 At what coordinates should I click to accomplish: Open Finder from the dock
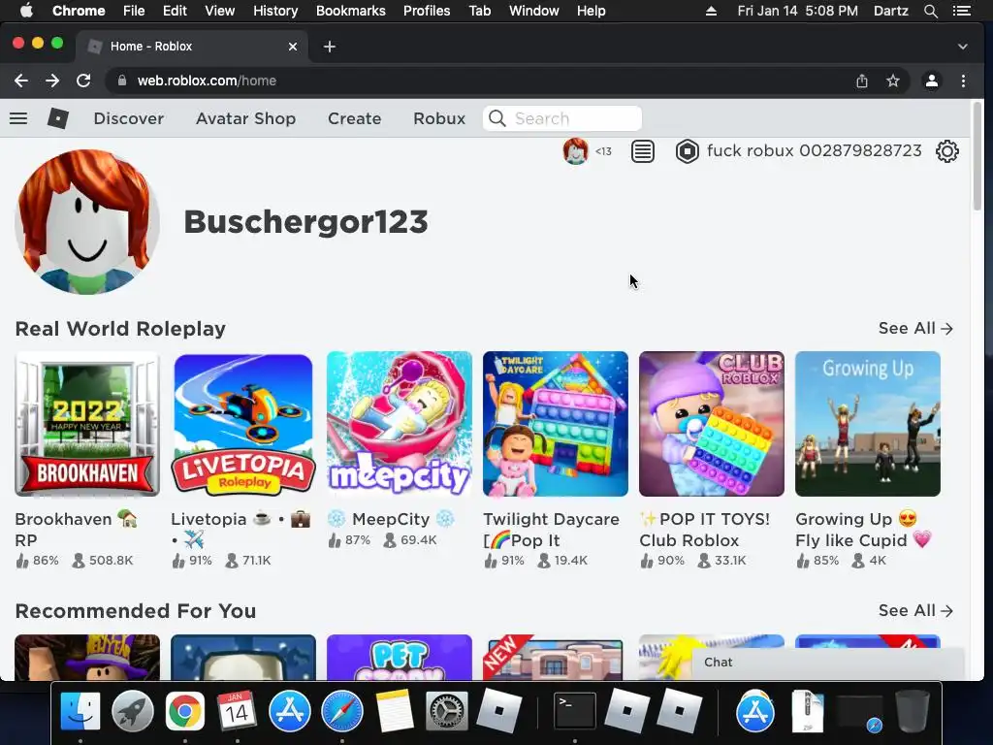[x=80, y=711]
